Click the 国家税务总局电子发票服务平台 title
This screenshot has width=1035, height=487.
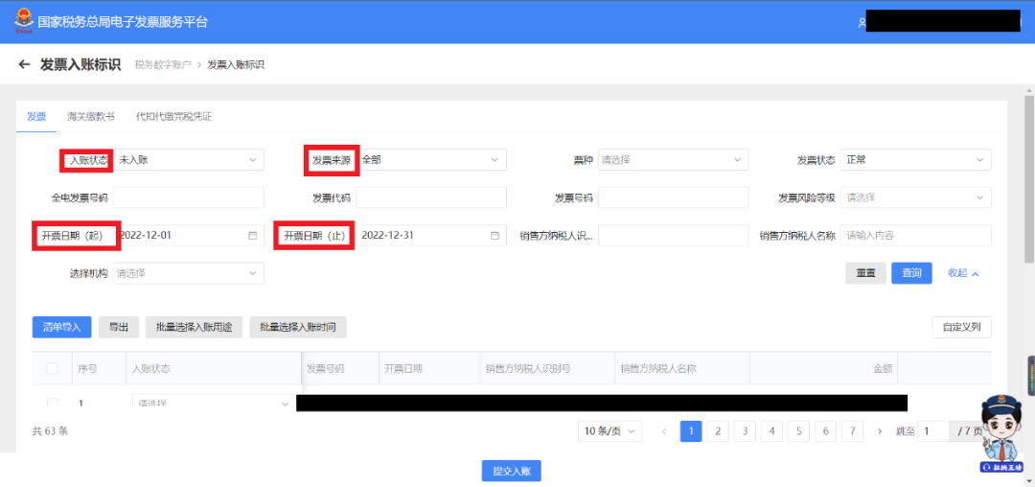[123, 22]
